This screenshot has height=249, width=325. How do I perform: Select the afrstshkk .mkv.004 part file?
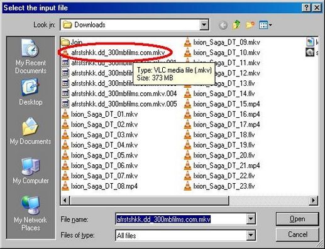pyautogui.click(x=119, y=93)
